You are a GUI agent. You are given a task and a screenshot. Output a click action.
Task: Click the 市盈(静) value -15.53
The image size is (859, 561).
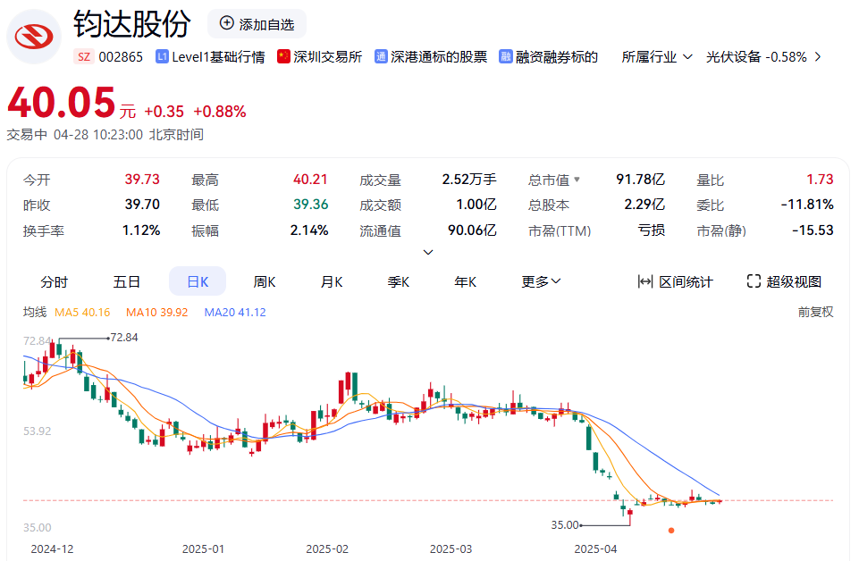pyautogui.click(x=813, y=230)
